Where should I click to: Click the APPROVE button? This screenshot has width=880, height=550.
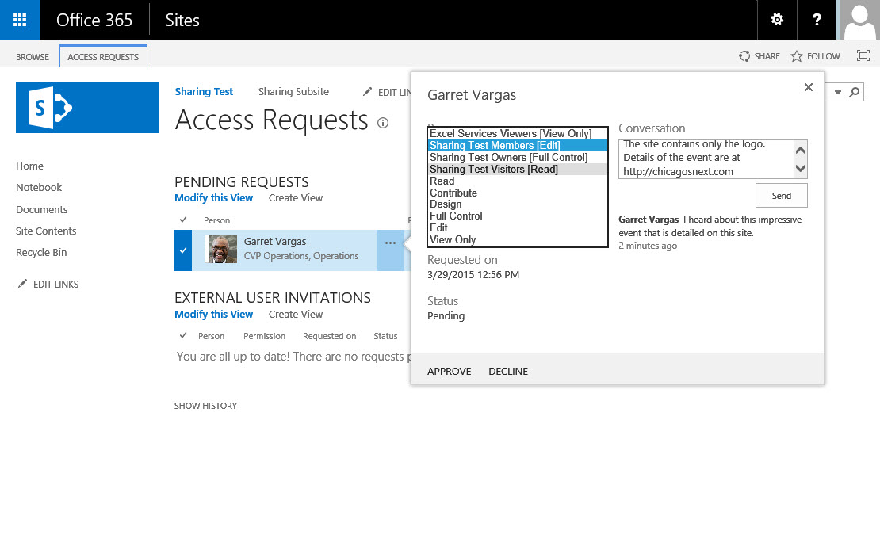point(449,371)
